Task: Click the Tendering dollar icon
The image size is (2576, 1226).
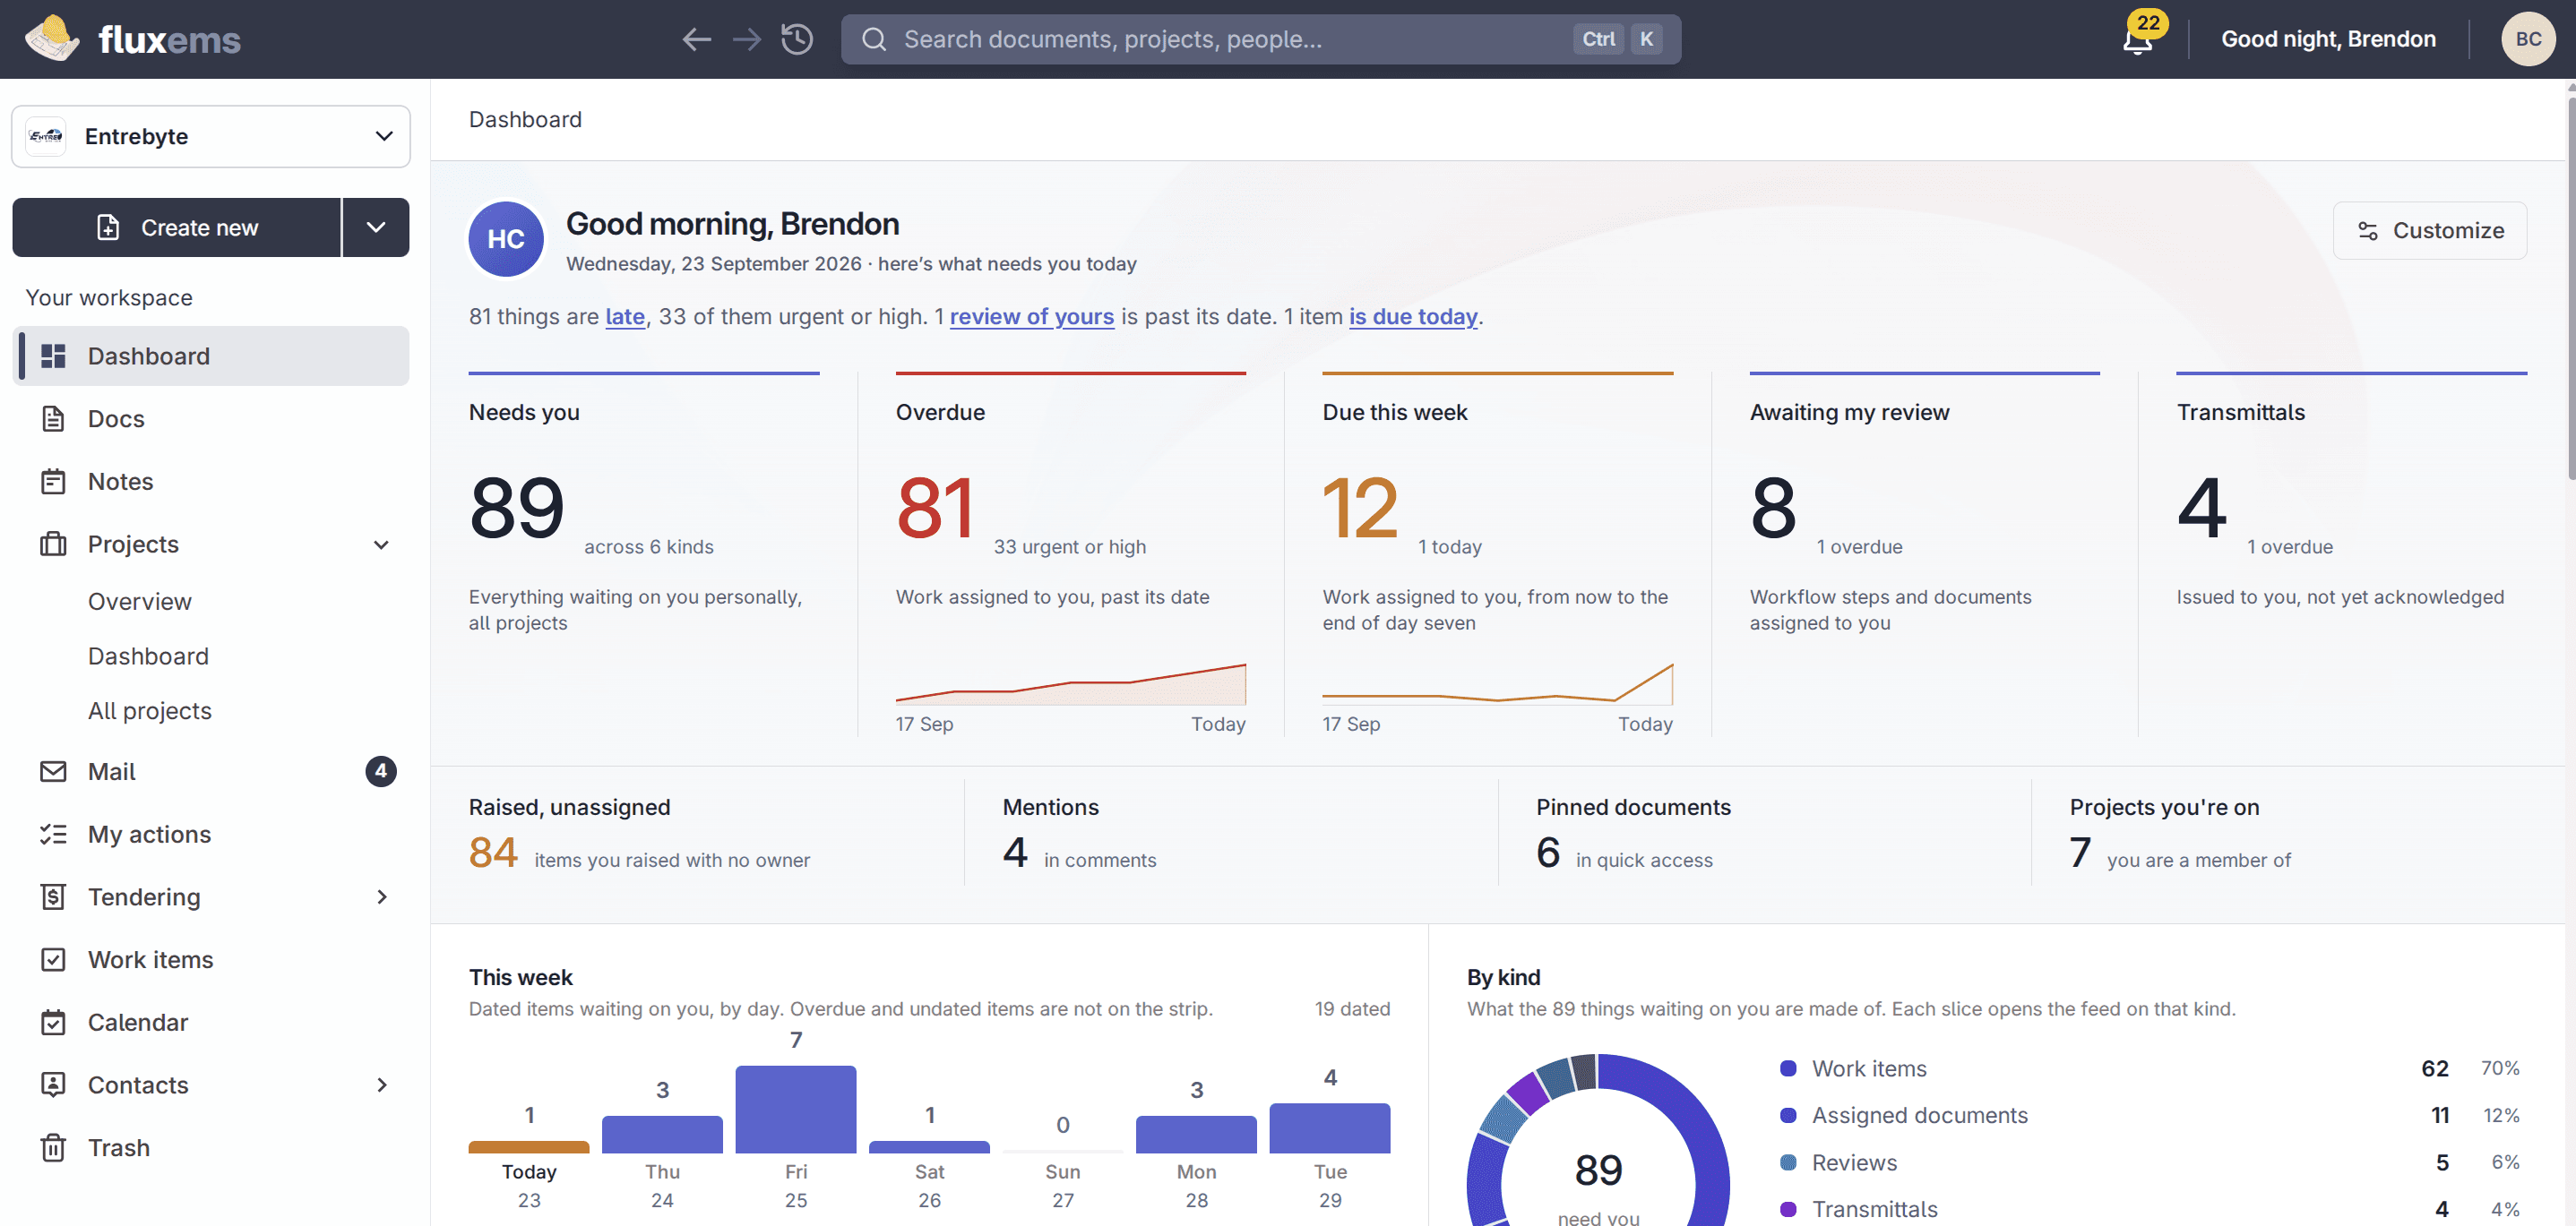Action: (53, 897)
